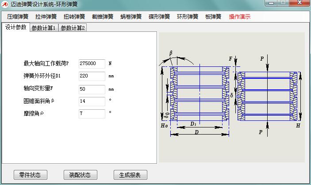Image resolution: width=311 pixels, height=185 pixels.
Task: Click the 圆锥面斜角β input field
Action: coord(92,101)
